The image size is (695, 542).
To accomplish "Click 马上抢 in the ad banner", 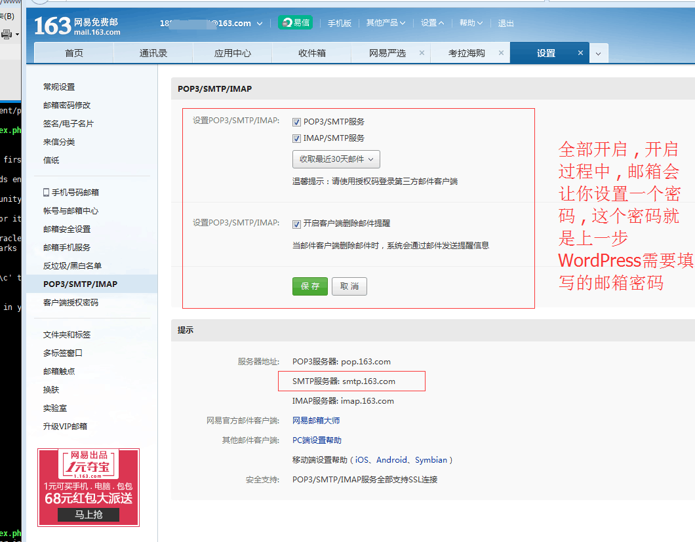I will 89,514.
